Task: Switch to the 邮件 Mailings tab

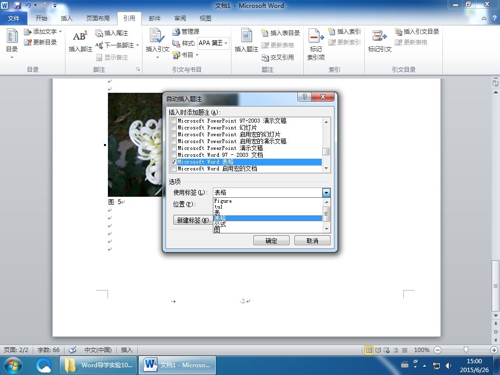Action: (155, 18)
